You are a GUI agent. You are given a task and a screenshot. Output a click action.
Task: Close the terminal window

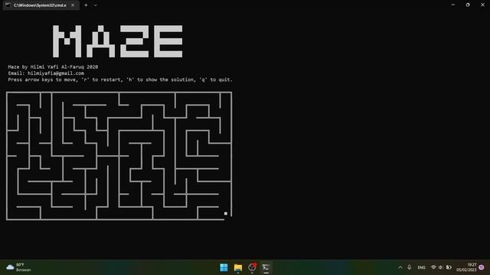point(482,5)
